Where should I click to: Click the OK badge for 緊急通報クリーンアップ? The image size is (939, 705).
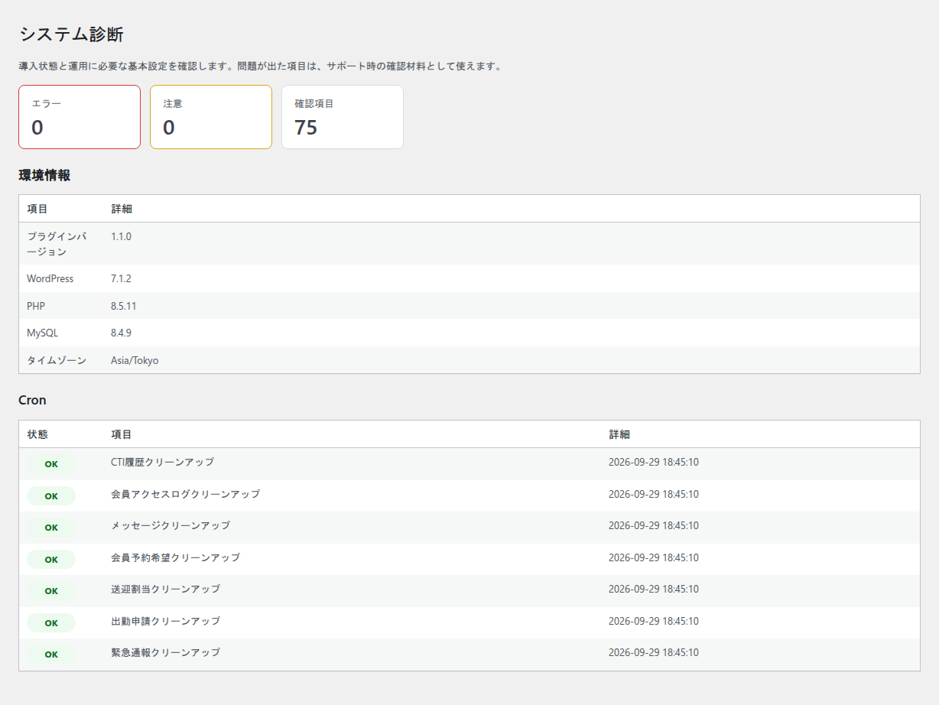(x=51, y=655)
